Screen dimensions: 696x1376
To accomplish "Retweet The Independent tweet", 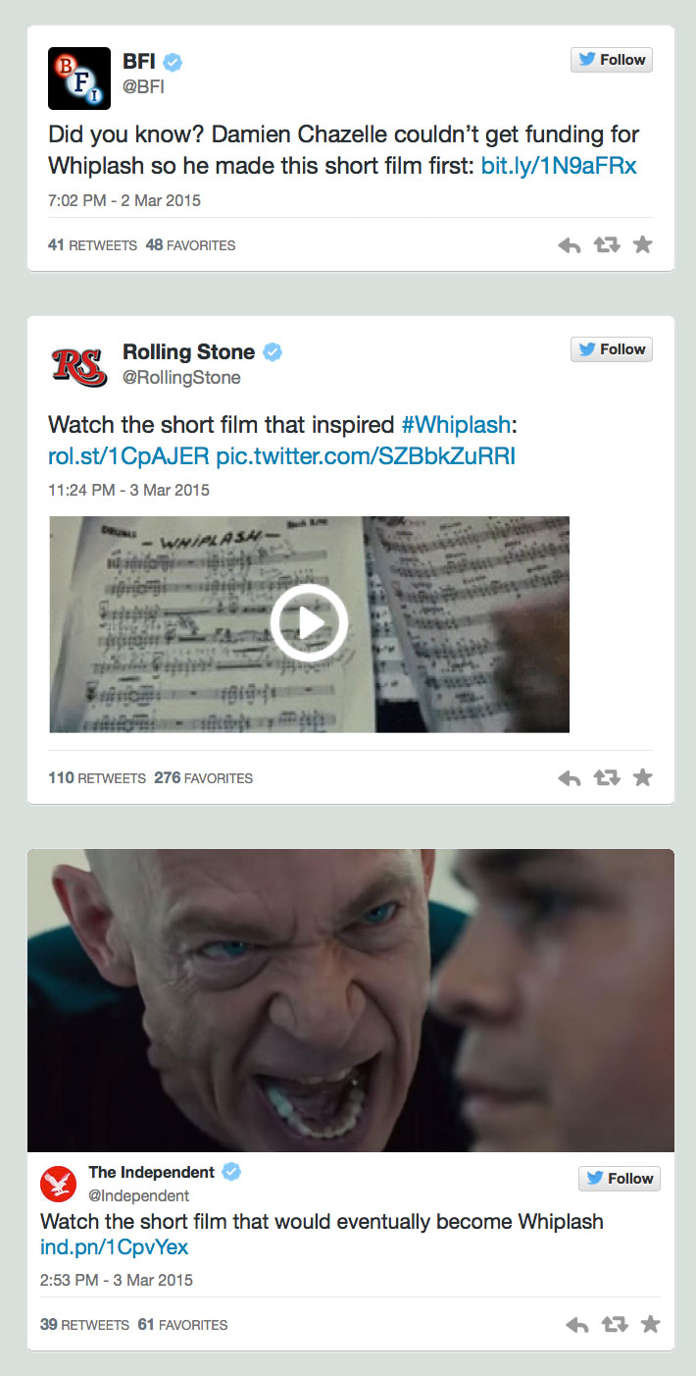I will [615, 1325].
